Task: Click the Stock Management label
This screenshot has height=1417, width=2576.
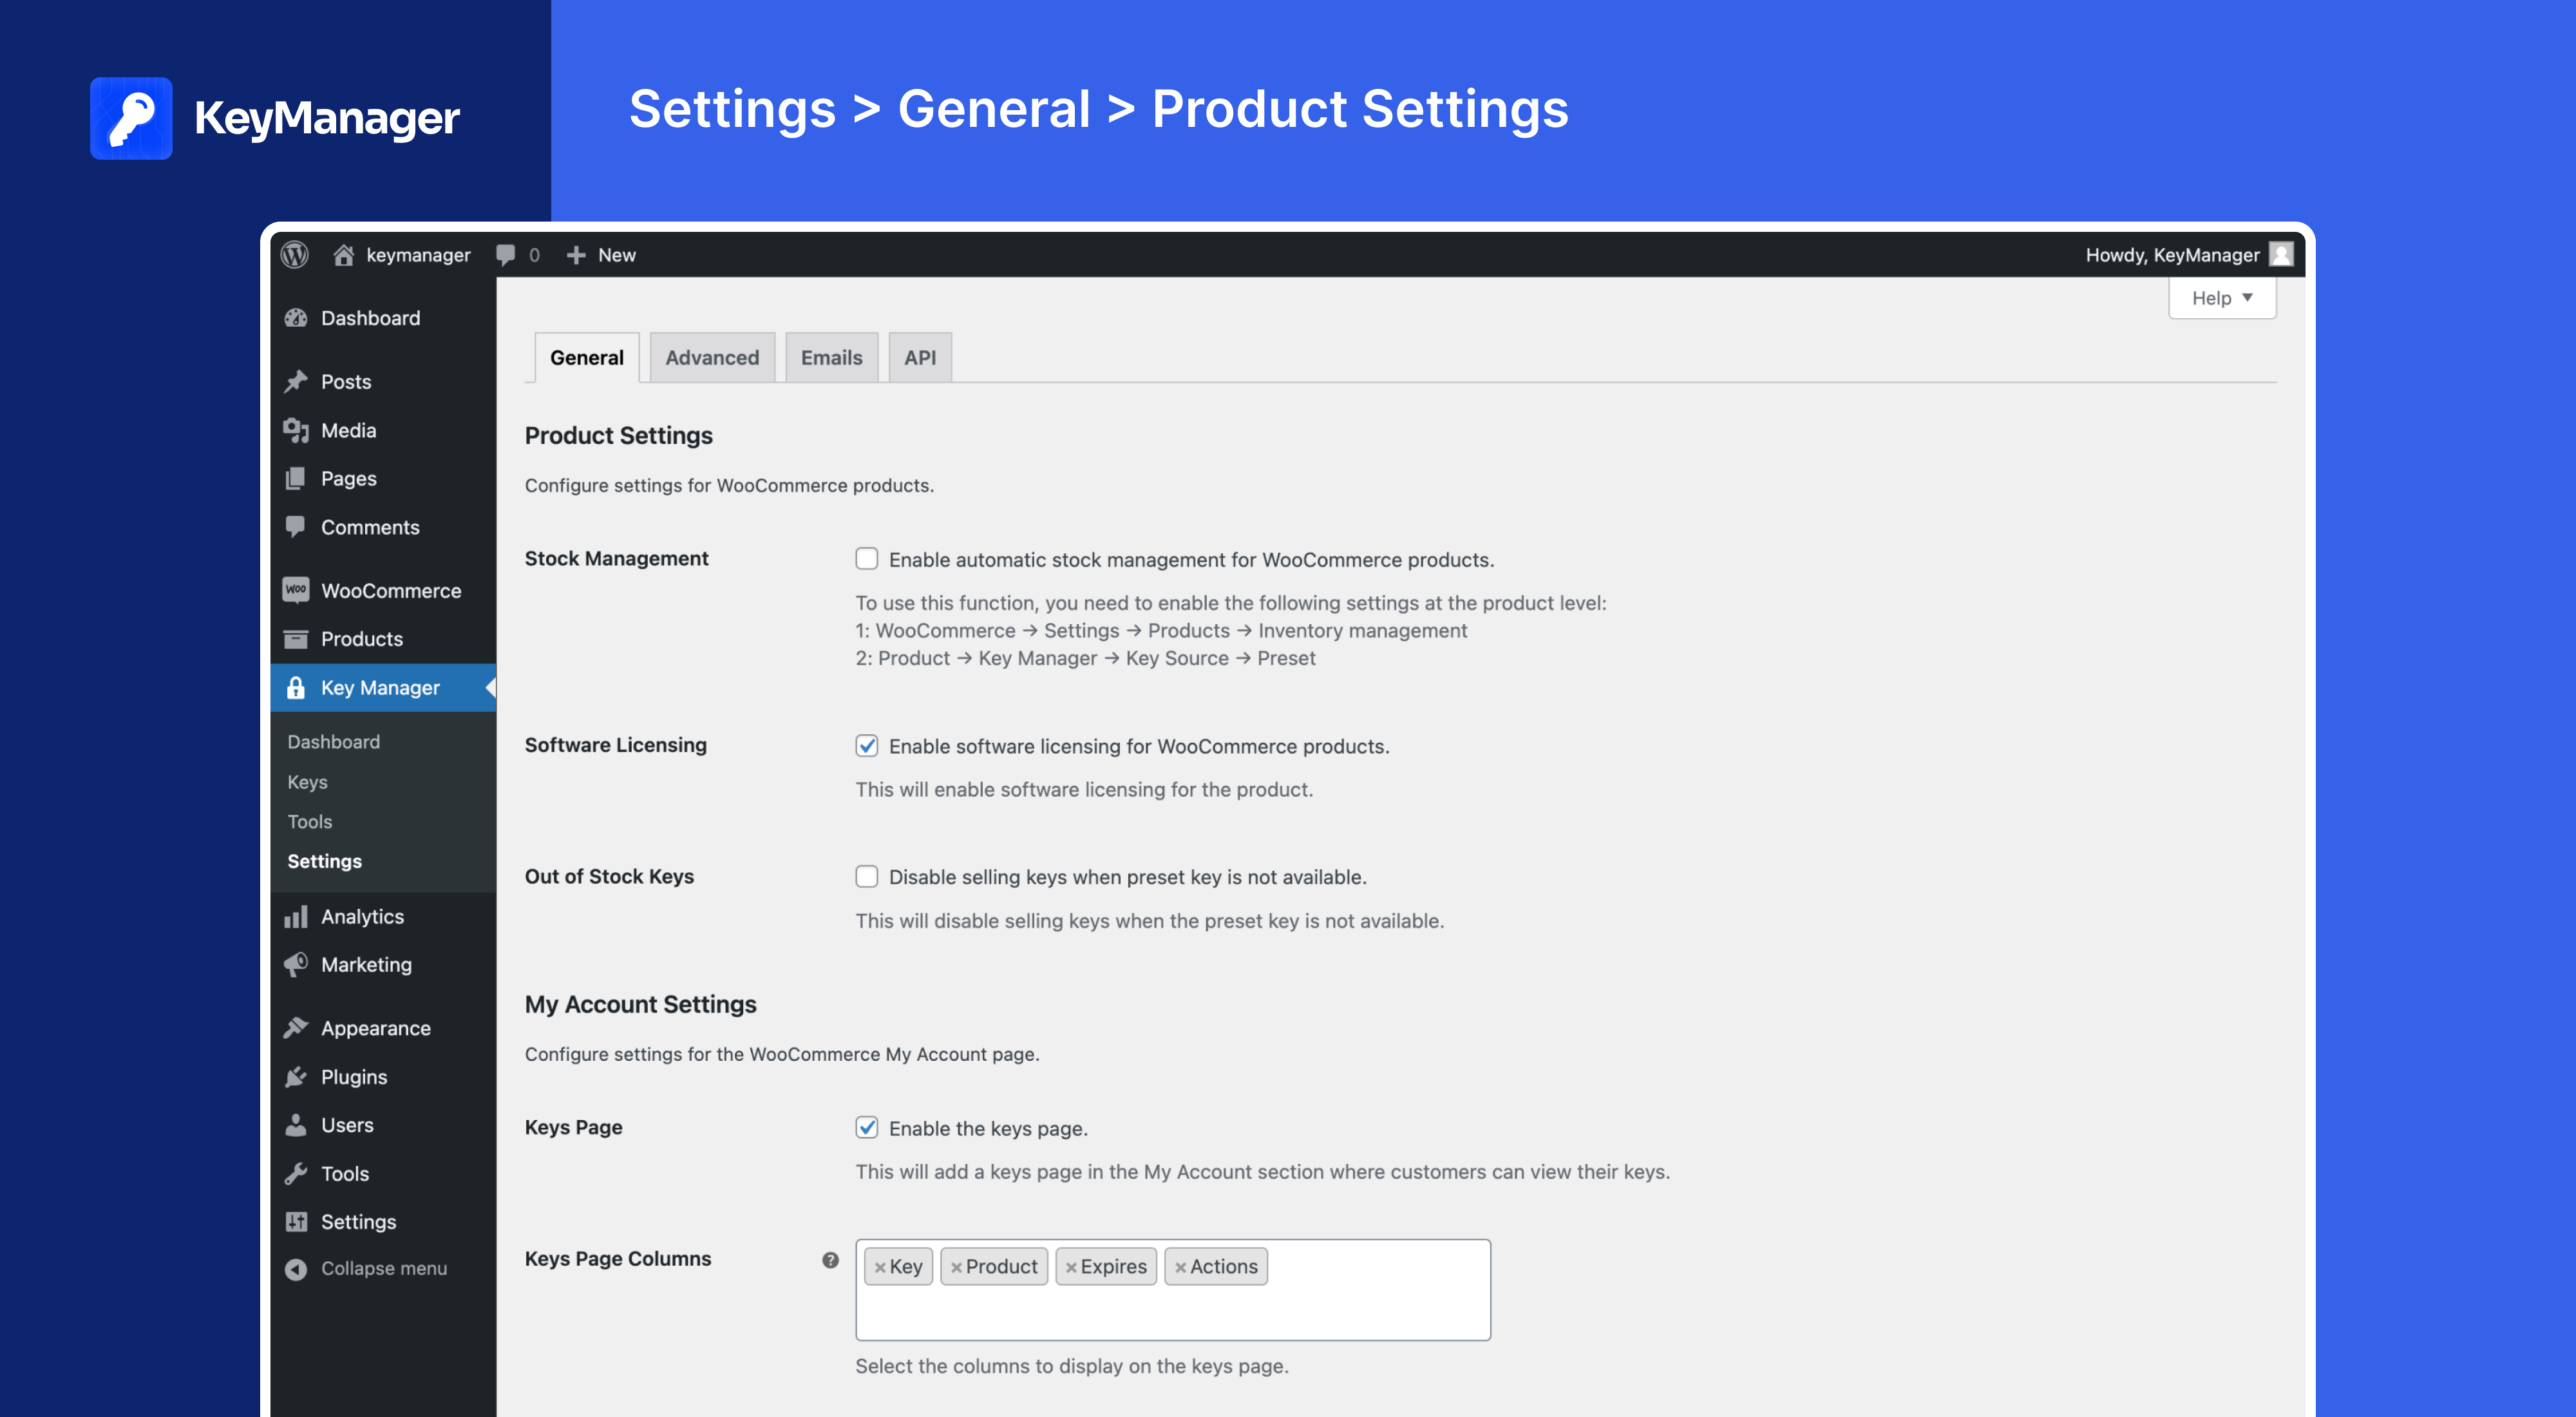Action: [616, 559]
